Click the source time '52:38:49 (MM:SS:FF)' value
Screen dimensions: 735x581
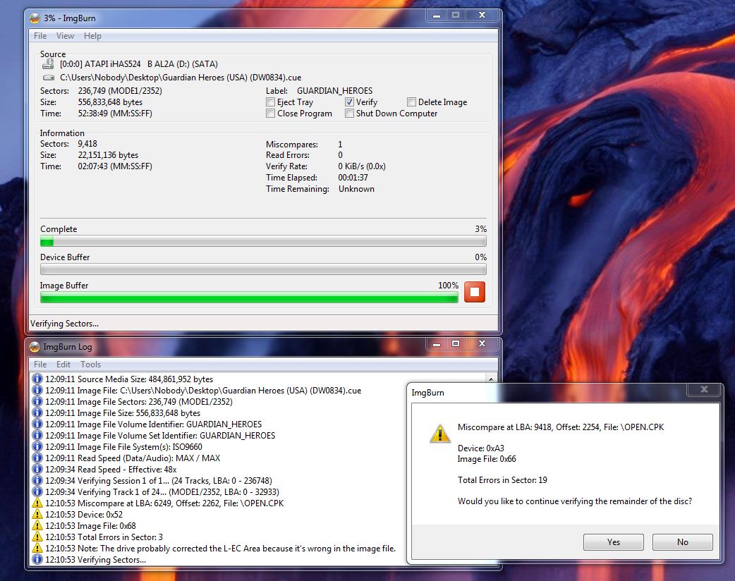click(115, 114)
